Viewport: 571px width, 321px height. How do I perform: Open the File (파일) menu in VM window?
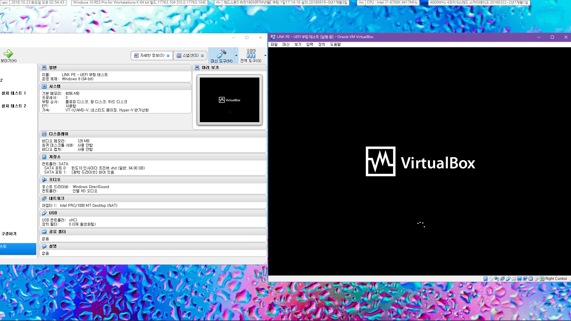click(274, 44)
